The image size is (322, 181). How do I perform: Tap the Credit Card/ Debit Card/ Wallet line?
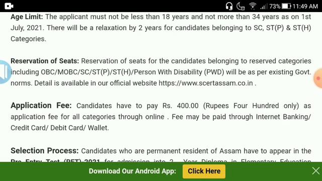tap(59, 128)
